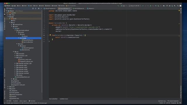
Task: Click the Attach Debugger icon
Action: click(x=158, y=6)
